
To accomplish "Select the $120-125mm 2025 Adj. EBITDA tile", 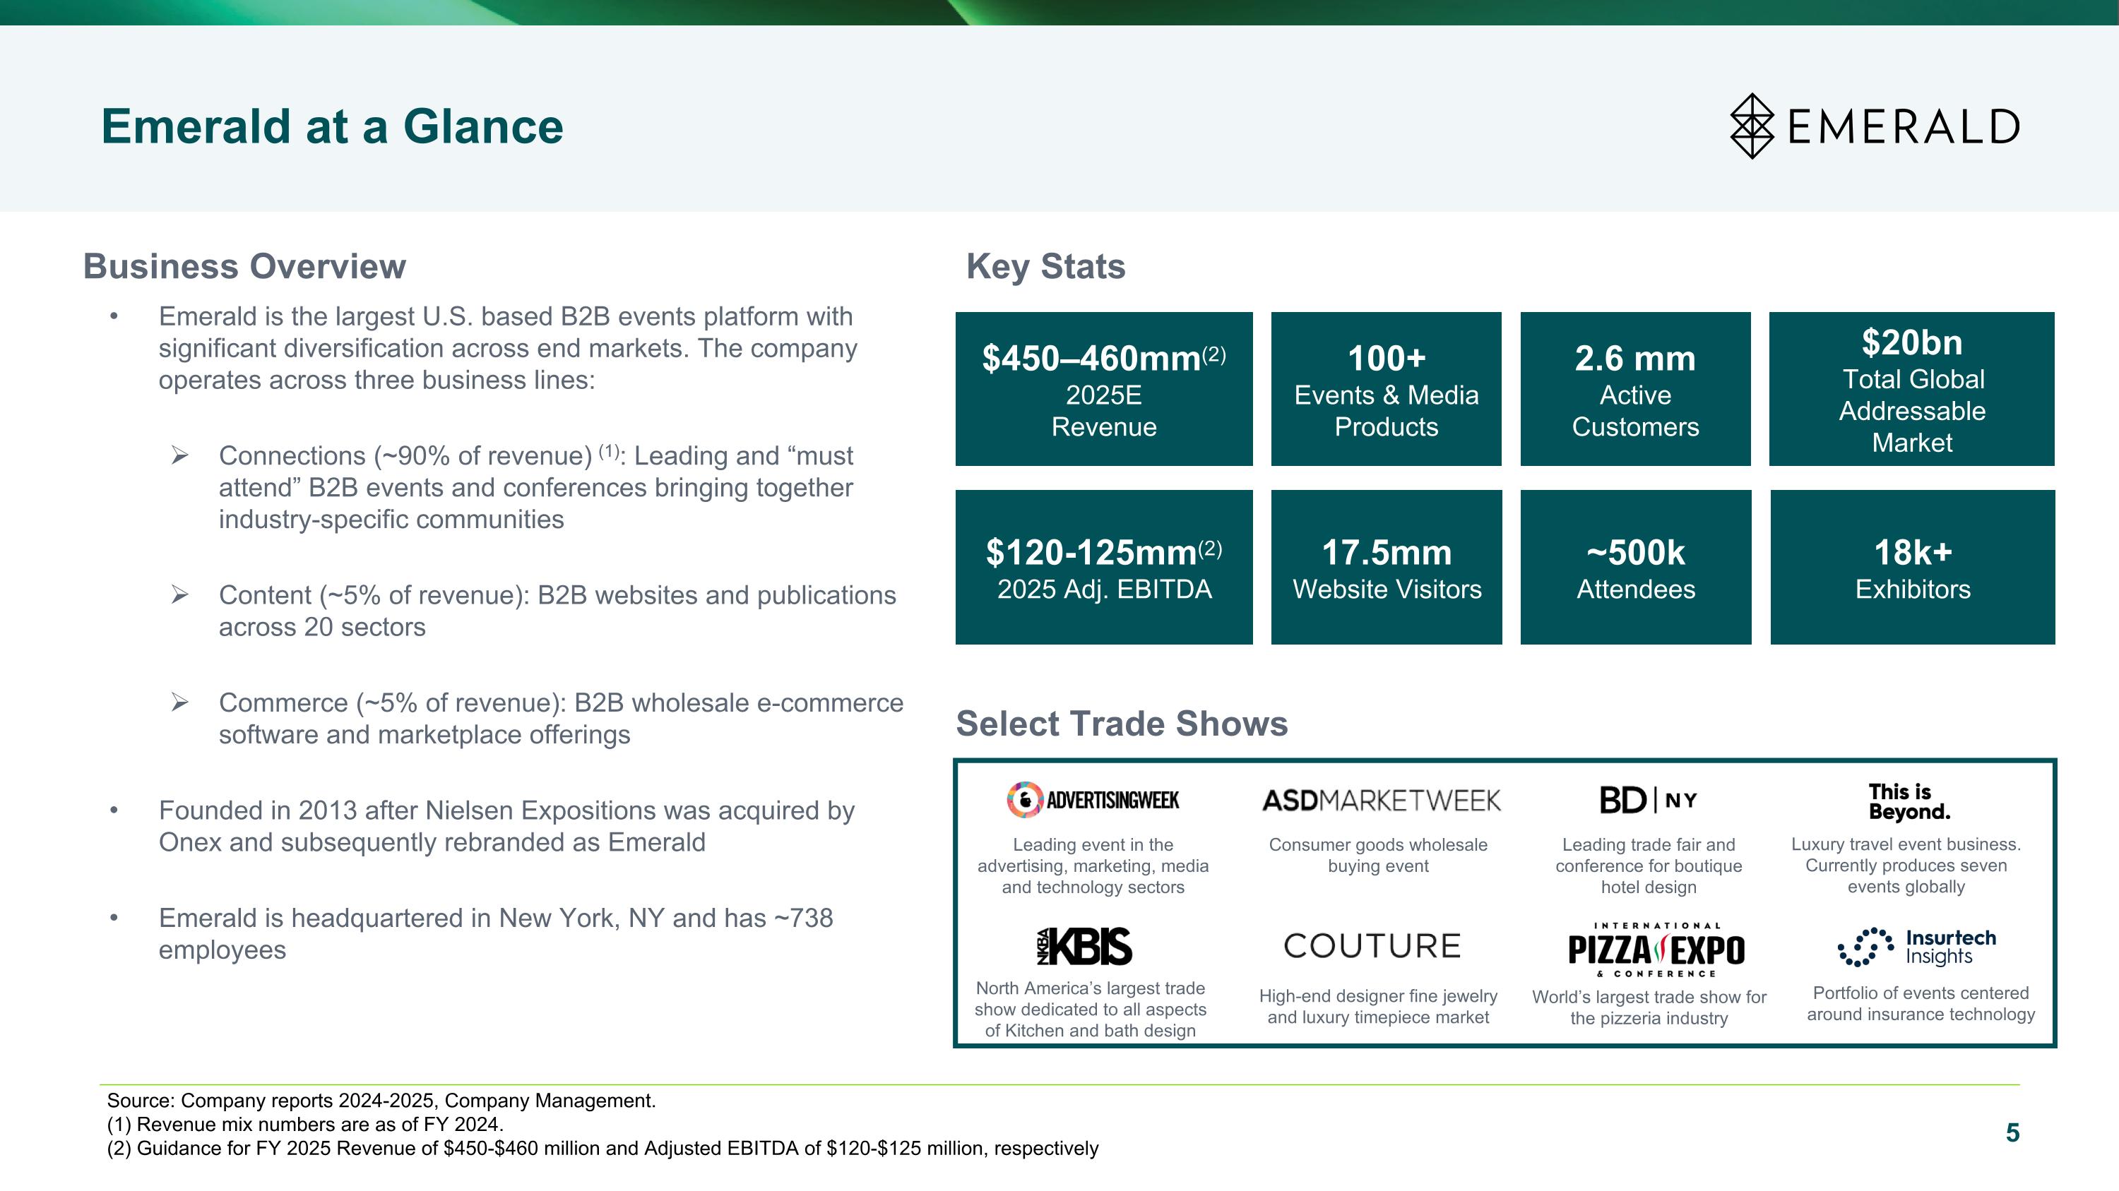I will [x=1103, y=567].
